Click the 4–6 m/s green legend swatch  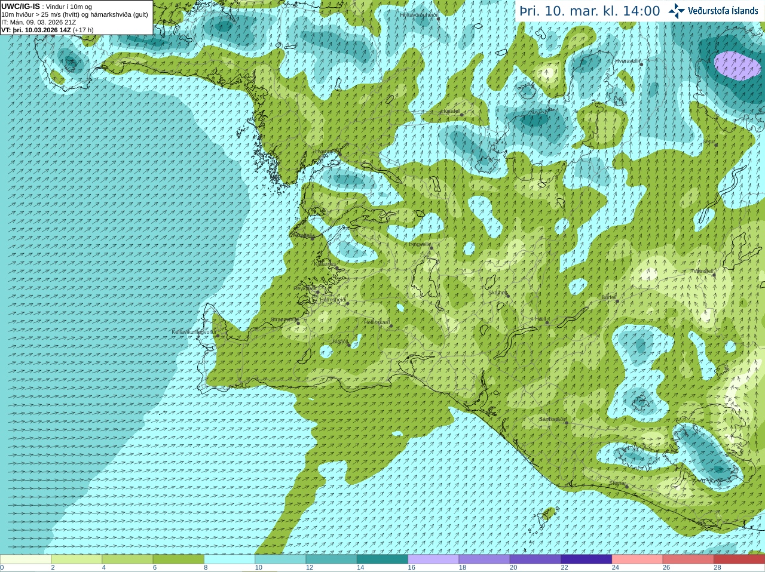pos(127,559)
